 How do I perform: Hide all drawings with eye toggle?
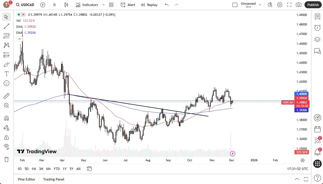tap(6, 146)
